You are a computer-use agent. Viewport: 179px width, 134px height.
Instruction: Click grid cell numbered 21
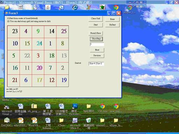pos(14,81)
